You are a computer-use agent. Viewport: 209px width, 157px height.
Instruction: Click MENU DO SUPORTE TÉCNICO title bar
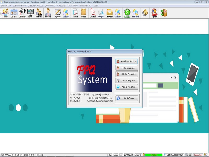click(104, 52)
